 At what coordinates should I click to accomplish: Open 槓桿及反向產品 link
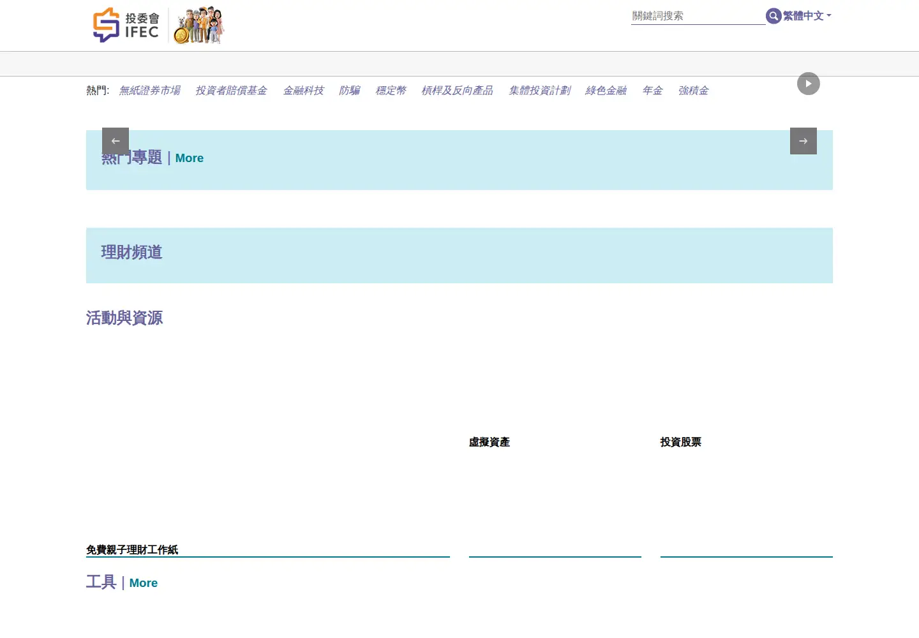[457, 91]
